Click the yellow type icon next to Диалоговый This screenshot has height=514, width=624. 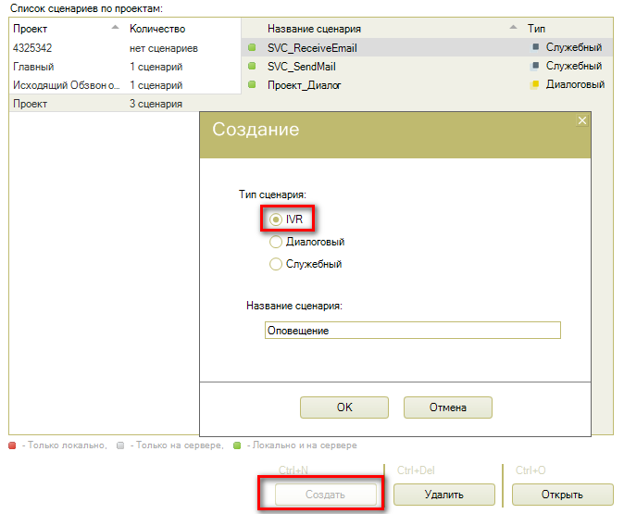[534, 85]
